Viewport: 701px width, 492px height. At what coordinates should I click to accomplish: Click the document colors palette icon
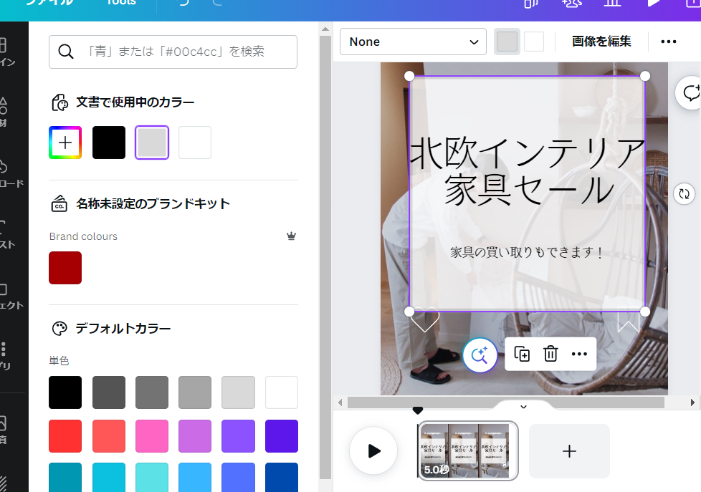point(60,102)
